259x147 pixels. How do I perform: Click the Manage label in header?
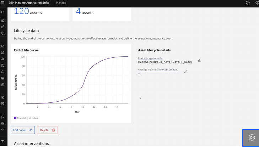pos(61,2)
